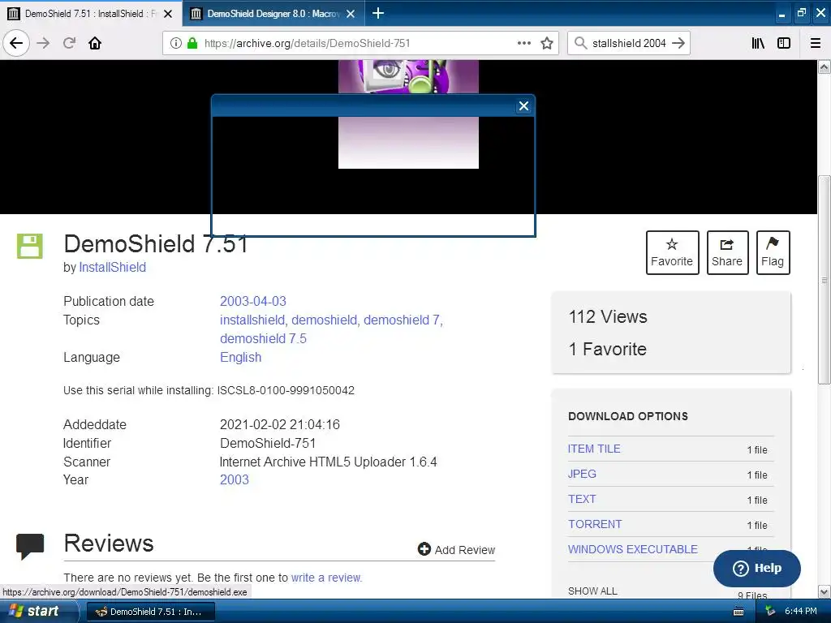The height and width of the screenshot is (623, 831).
Task: Download the WINDOWS EXECUTABLE option
Action: (x=633, y=549)
